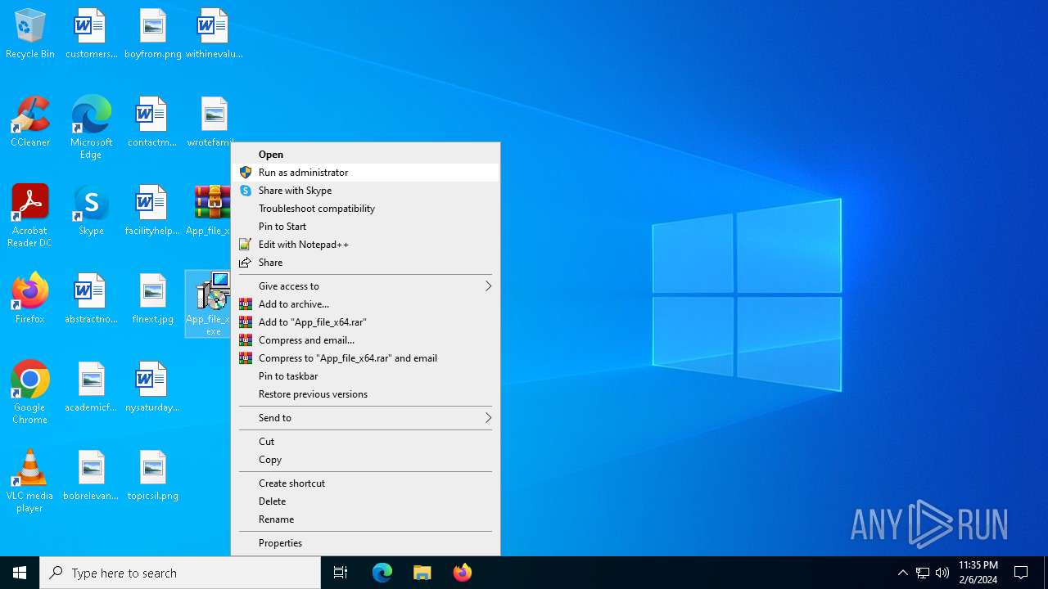
Task: Choose Create shortcut
Action: coord(364,483)
